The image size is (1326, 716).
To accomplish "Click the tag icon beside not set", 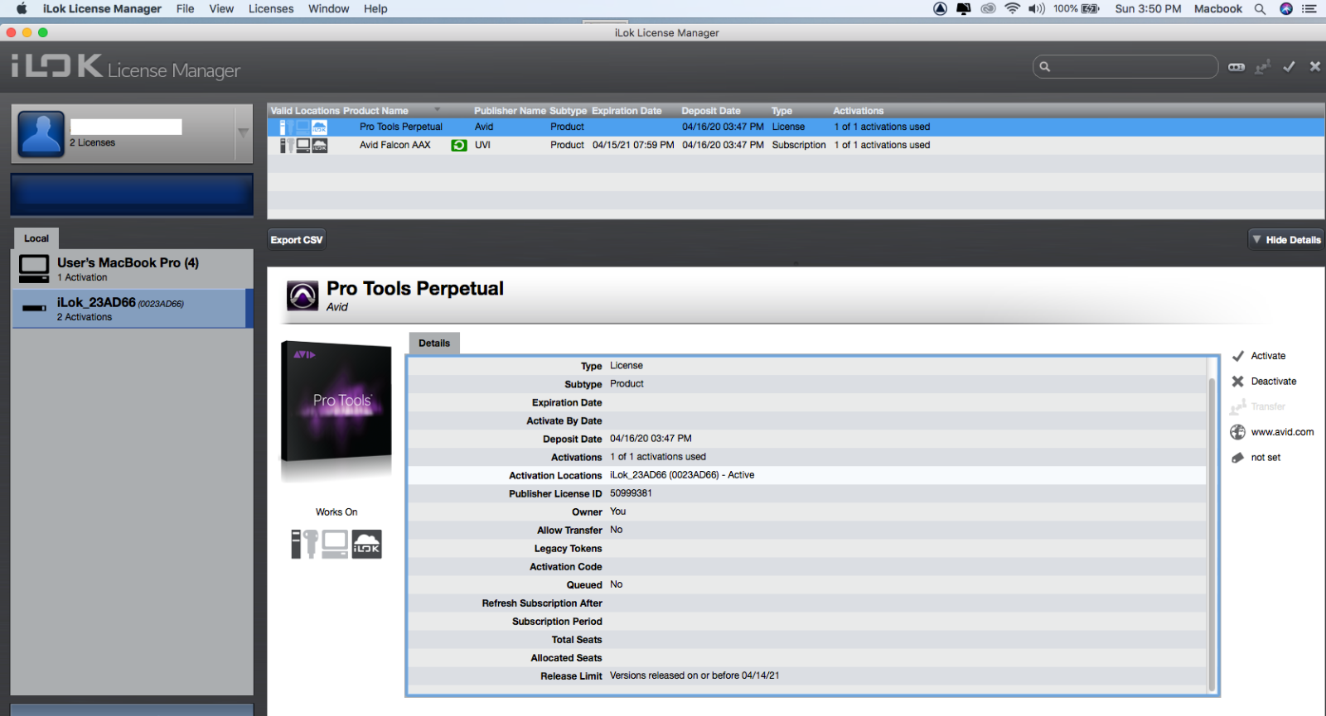I will [1238, 458].
